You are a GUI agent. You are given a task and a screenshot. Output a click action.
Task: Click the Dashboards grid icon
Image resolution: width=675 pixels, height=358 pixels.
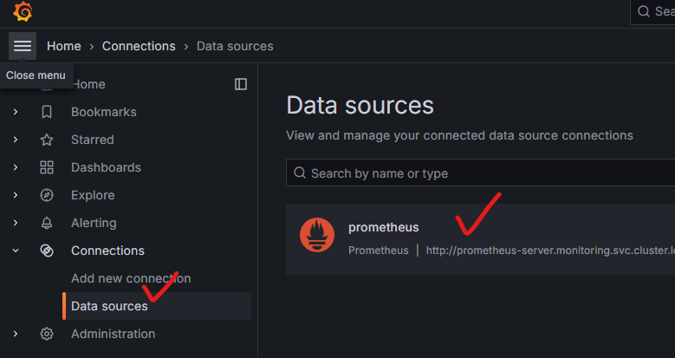click(47, 167)
